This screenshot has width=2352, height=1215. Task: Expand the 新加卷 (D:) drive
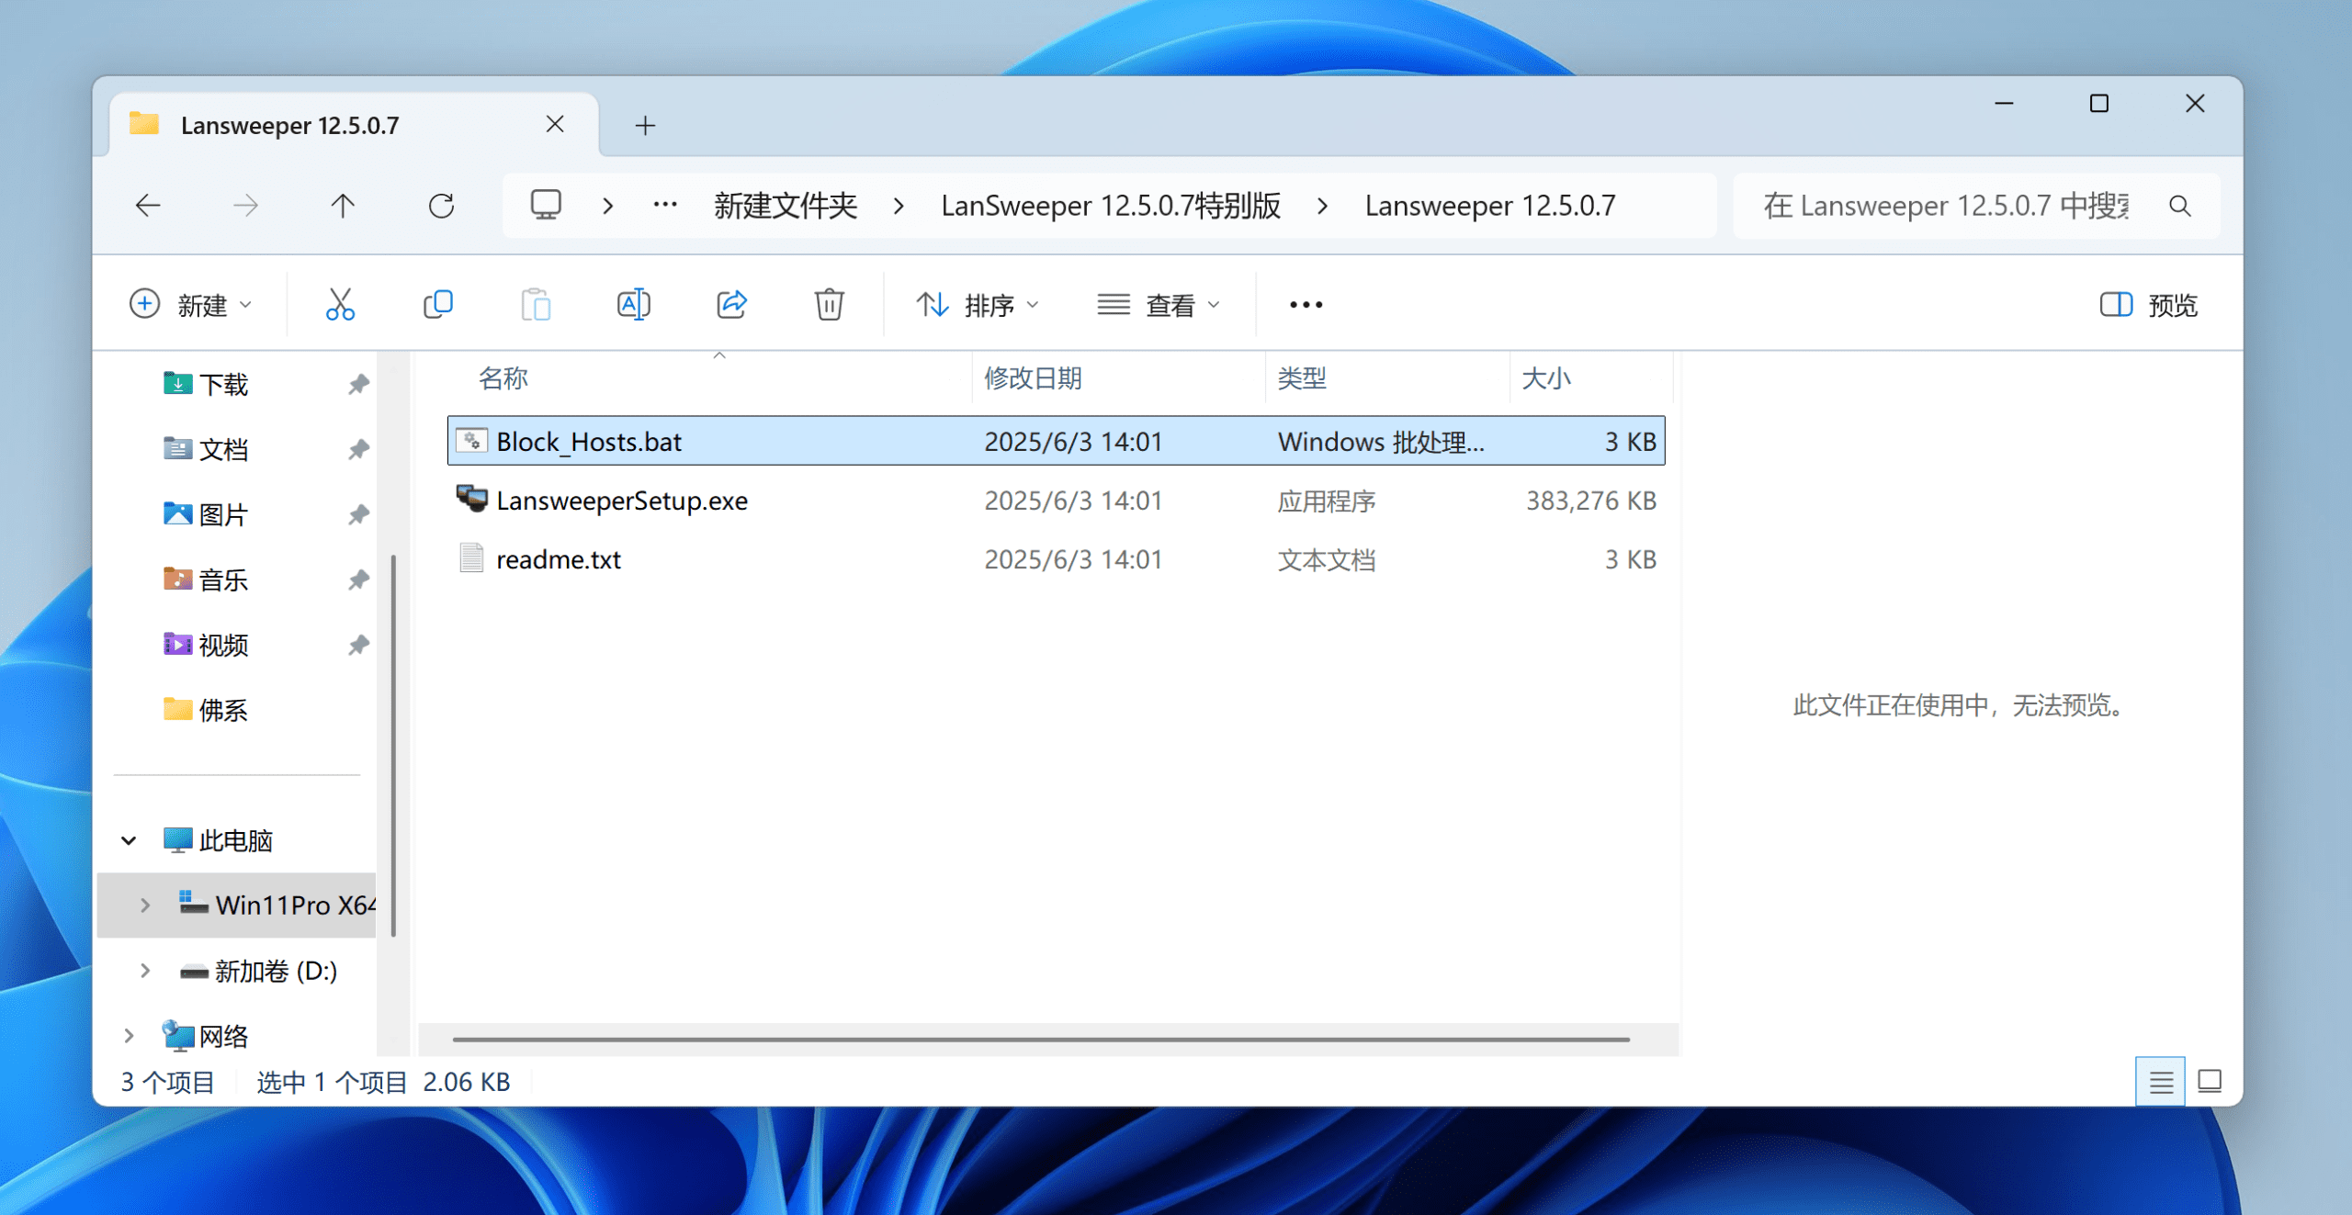point(145,971)
